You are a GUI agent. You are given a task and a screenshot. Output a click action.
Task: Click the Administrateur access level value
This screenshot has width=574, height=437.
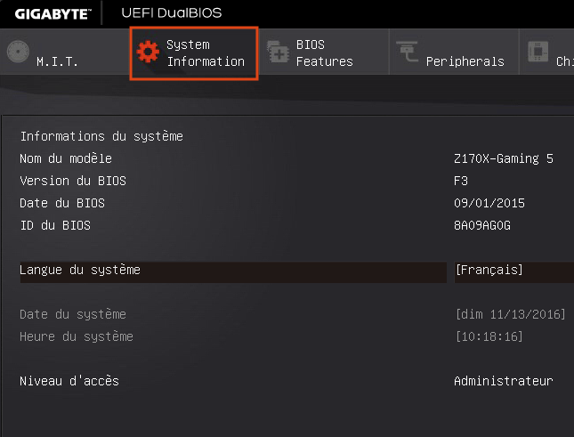pos(504,381)
